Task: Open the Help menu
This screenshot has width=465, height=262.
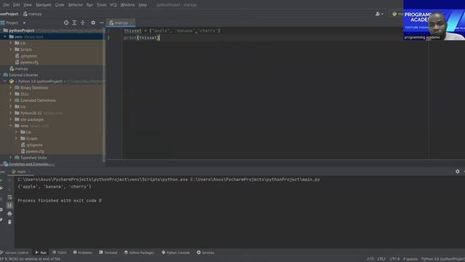Action: tap(142, 5)
